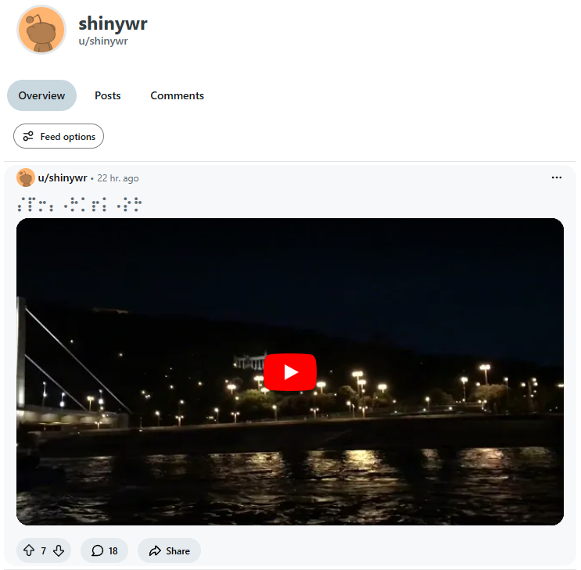Downvote the post by u/shinywr
This screenshot has height=570, width=581.
[59, 550]
